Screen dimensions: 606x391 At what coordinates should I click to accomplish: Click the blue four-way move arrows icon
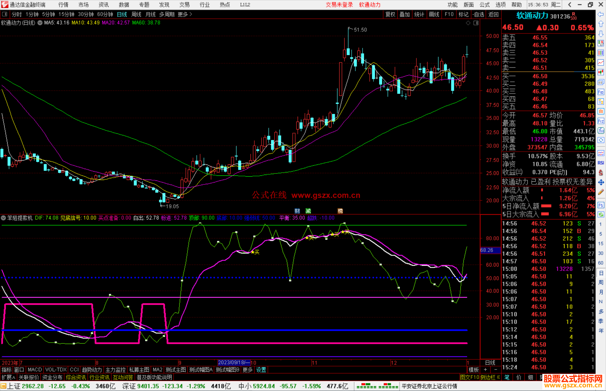click(601, 182)
